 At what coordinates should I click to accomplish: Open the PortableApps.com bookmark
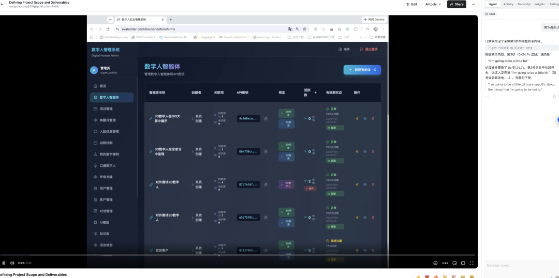114,37
